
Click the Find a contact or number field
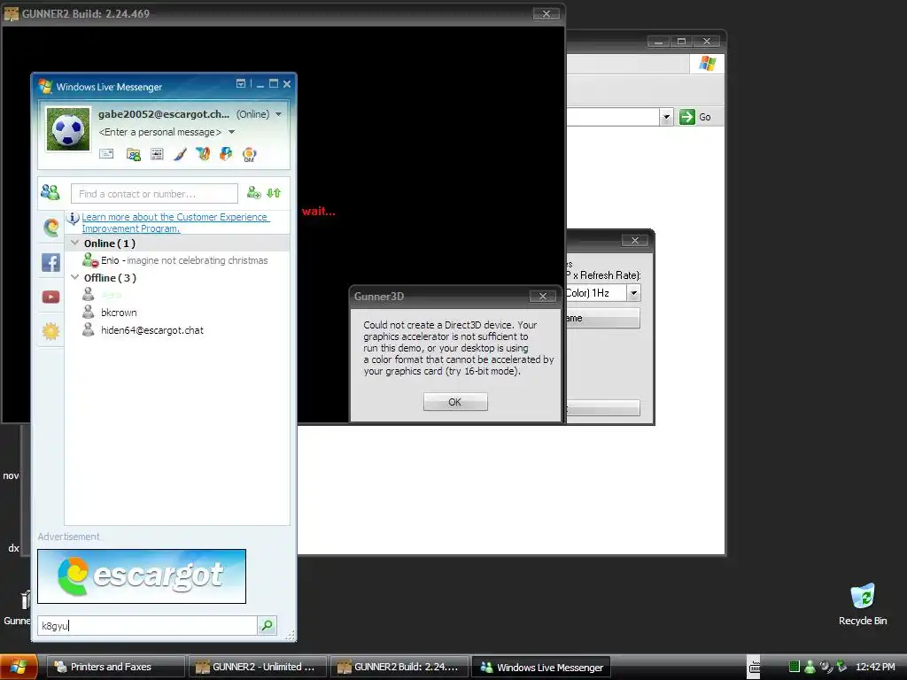coord(154,194)
